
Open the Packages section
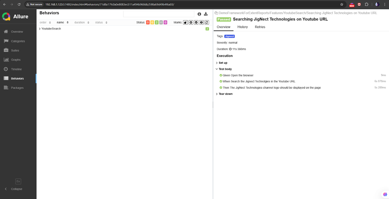[x=17, y=88]
